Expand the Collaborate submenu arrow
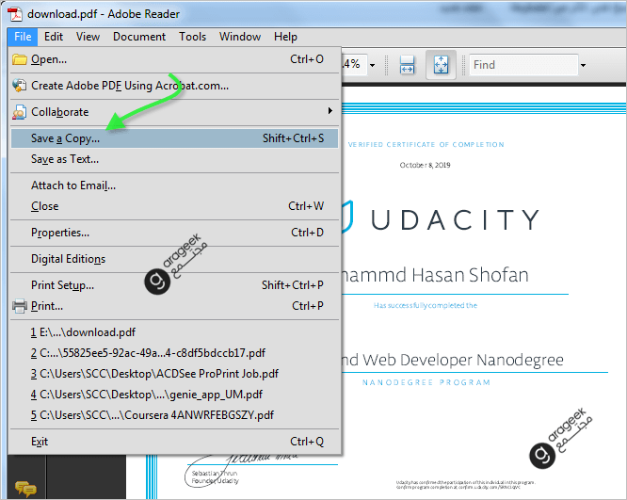The image size is (627, 500). point(330,111)
